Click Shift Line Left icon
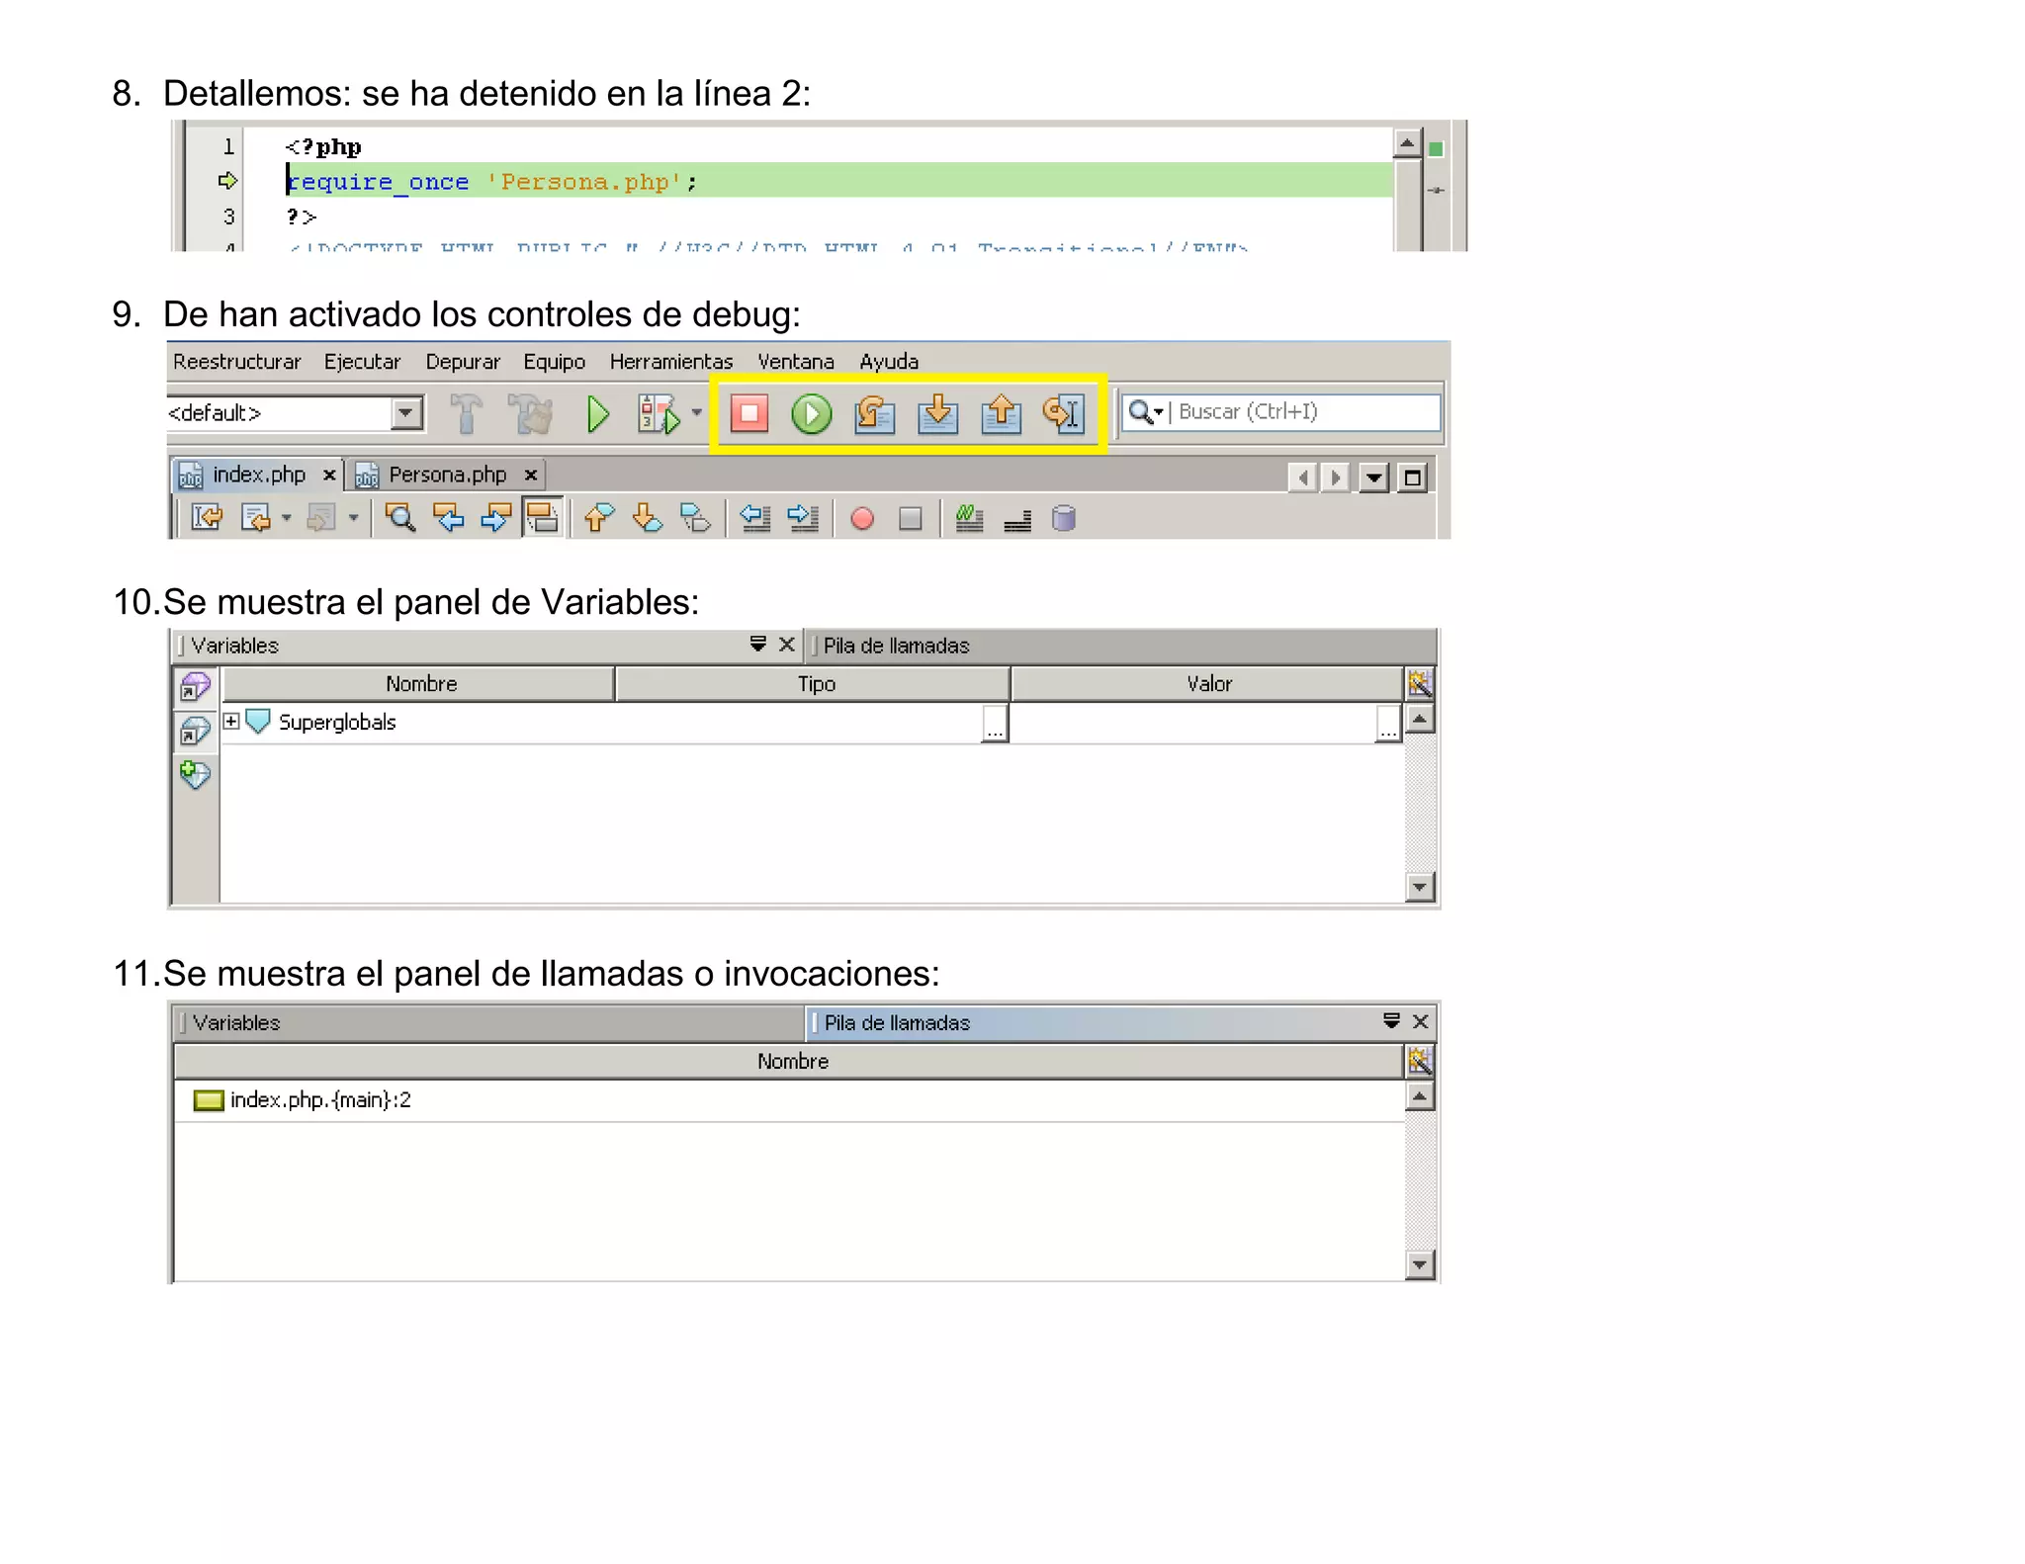 coord(755,518)
